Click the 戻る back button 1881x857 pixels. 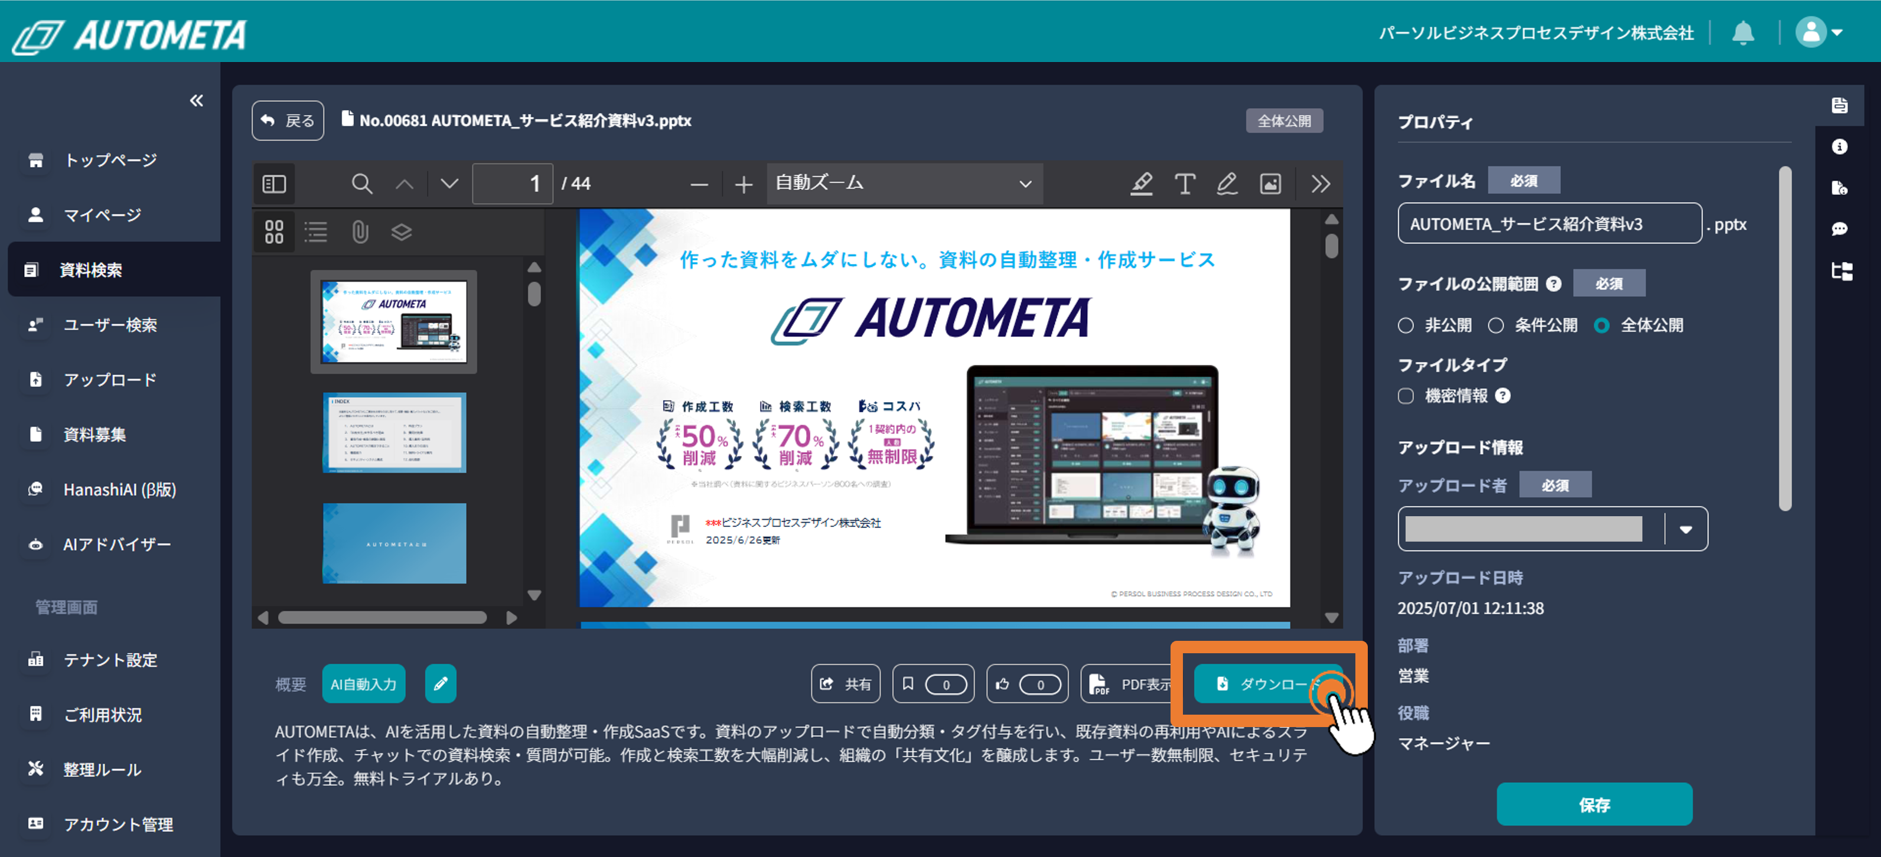tap(288, 120)
